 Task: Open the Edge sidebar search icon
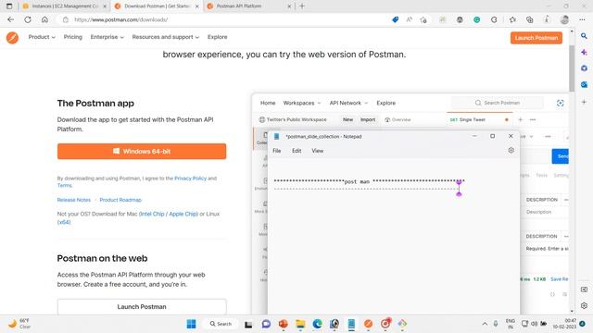[584, 36]
